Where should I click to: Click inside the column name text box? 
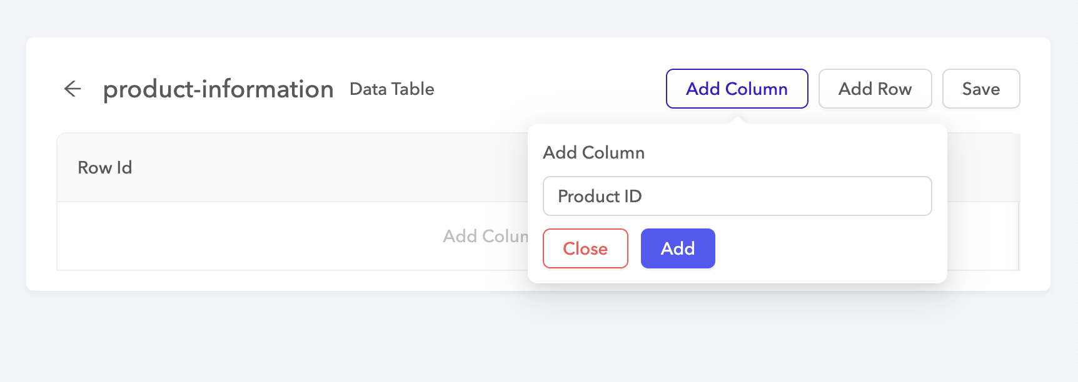[737, 196]
